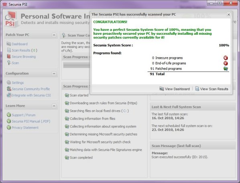Click the Scan Your Computer heading icon

point(64,35)
